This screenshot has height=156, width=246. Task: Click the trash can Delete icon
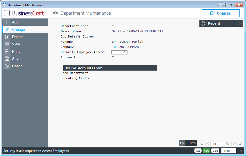click(x=7, y=37)
